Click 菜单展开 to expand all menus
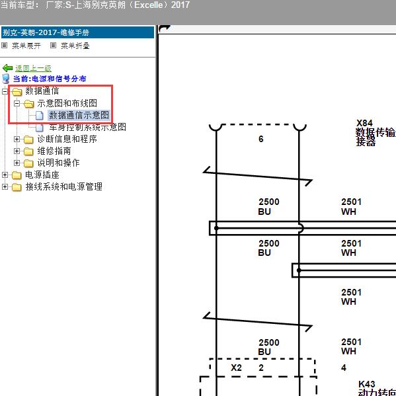 click(26, 46)
